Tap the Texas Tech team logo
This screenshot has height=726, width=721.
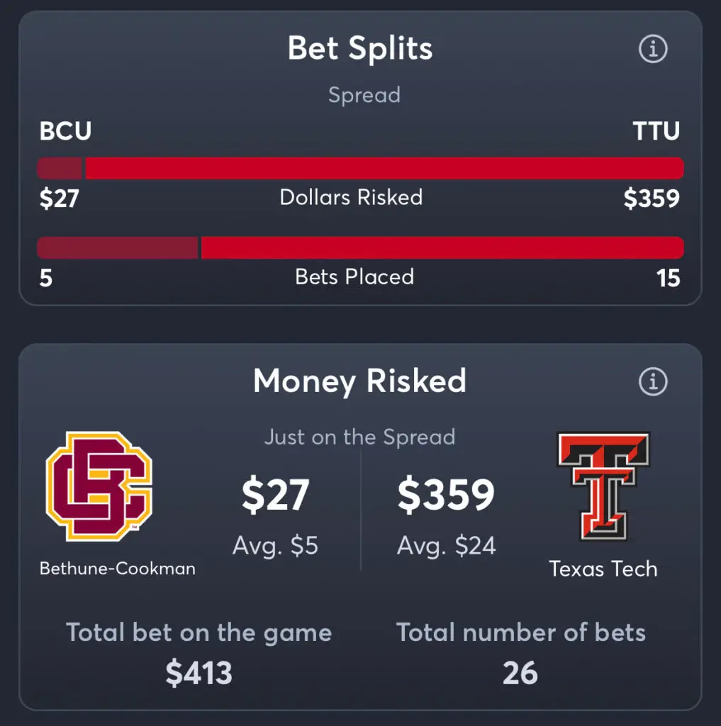coord(603,486)
